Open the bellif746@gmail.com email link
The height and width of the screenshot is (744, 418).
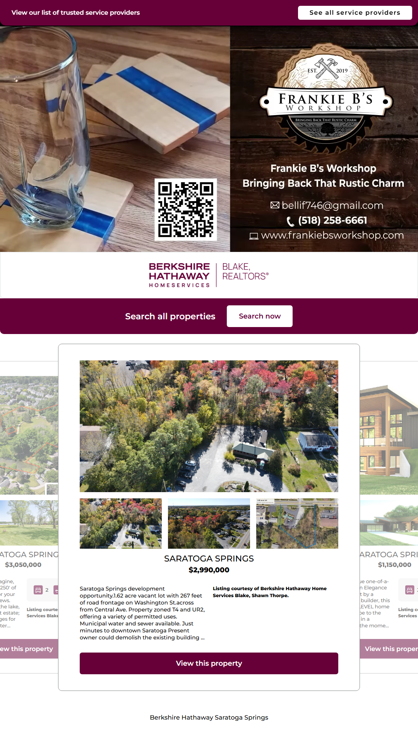tap(332, 205)
